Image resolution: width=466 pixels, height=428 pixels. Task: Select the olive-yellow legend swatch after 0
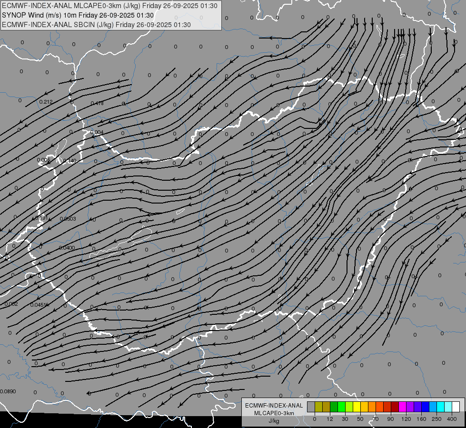tap(318, 407)
